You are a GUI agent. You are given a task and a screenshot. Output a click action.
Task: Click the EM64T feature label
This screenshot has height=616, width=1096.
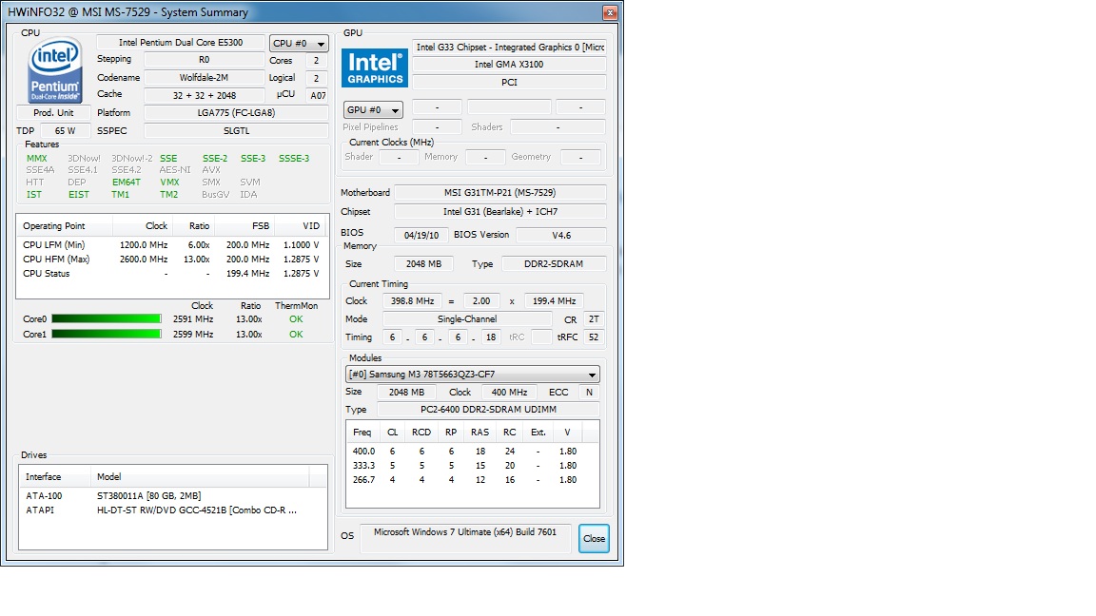pos(127,183)
